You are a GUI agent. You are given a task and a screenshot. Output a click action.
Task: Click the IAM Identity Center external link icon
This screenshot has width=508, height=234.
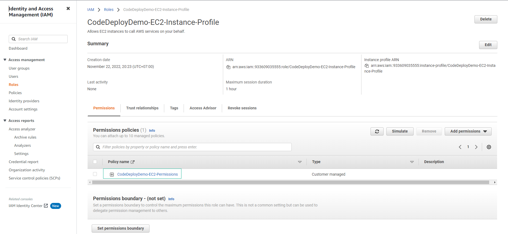point(46,206)
